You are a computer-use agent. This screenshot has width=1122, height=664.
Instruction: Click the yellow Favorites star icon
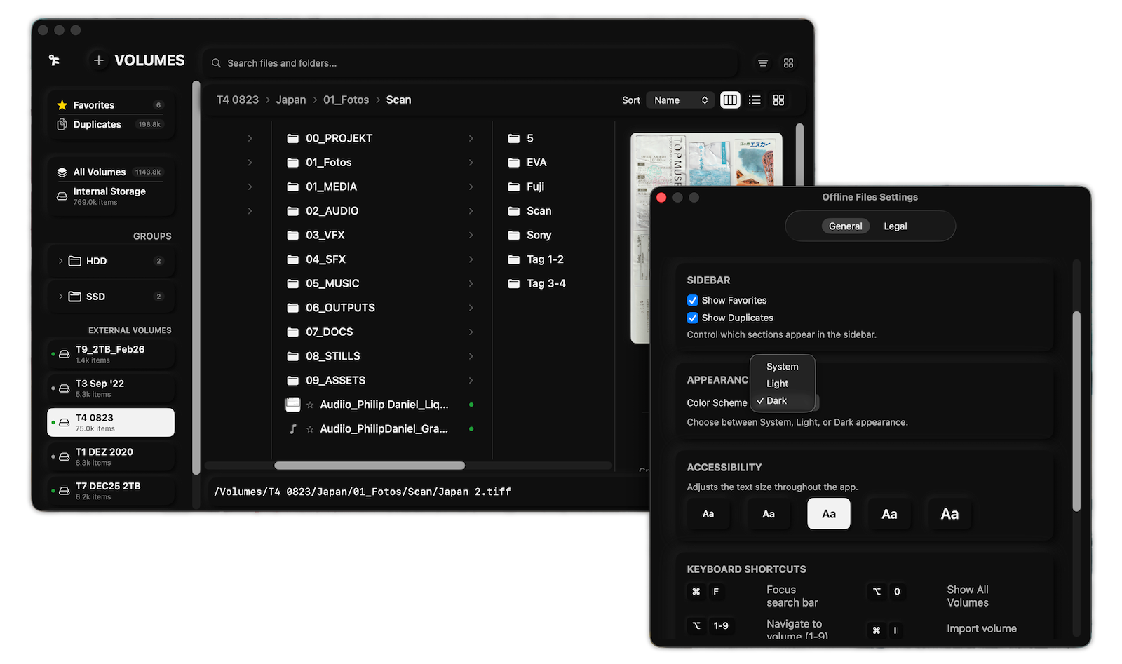point(62,104)
